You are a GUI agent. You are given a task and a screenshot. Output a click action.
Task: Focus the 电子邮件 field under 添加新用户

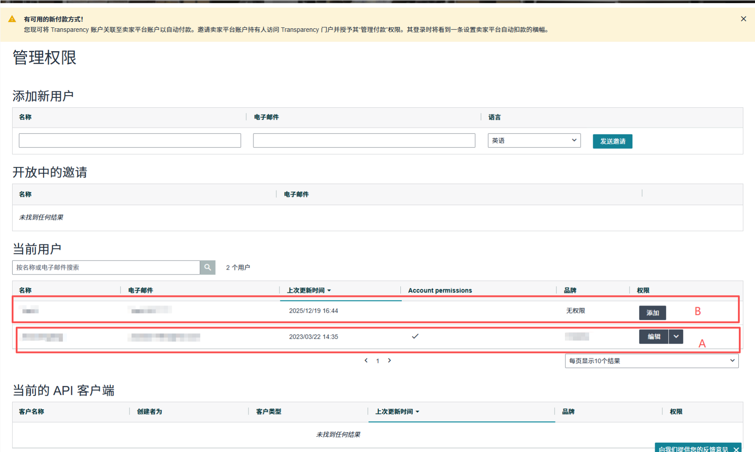[x=364, y=141]
